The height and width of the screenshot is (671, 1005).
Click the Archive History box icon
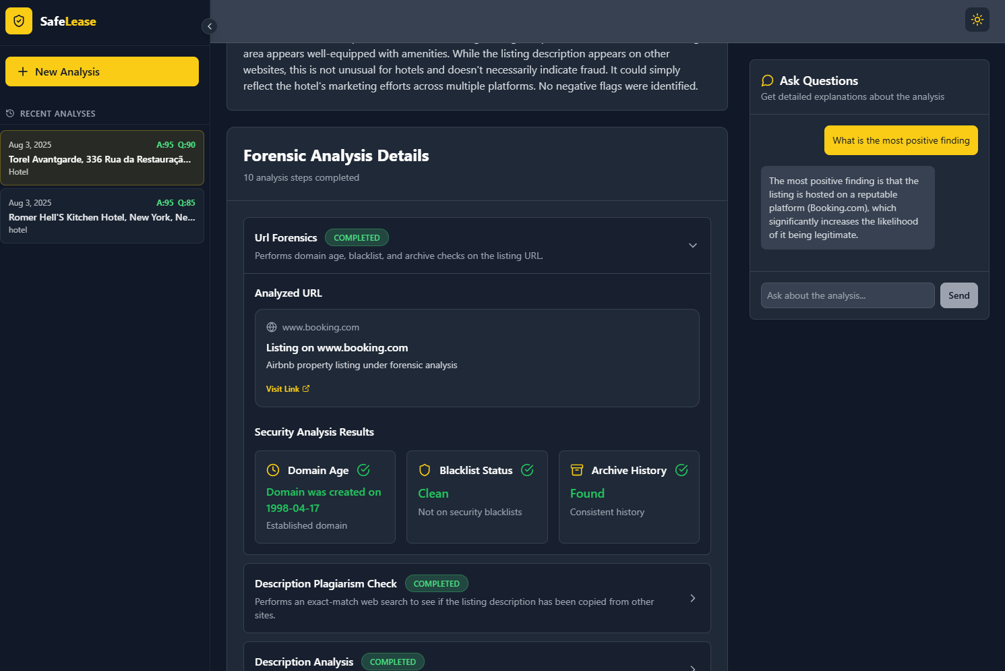coord(577,470)
